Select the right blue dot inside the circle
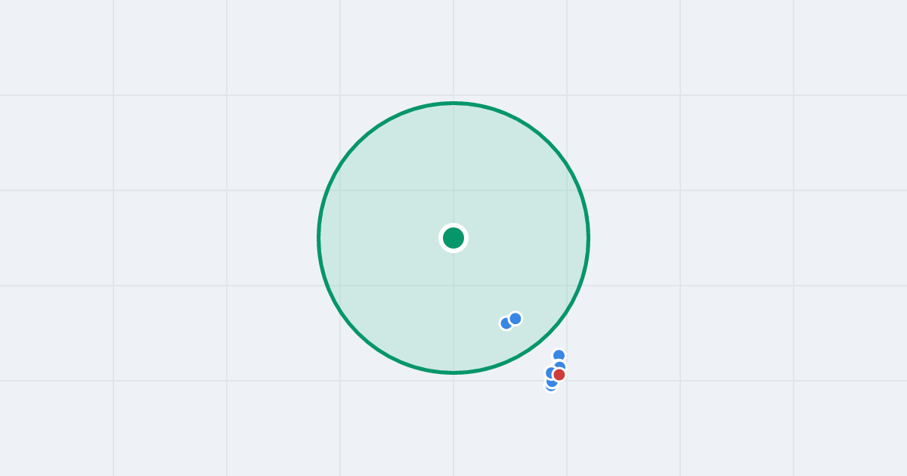Viewport: 907px width, 476px height. click(515, 319)
